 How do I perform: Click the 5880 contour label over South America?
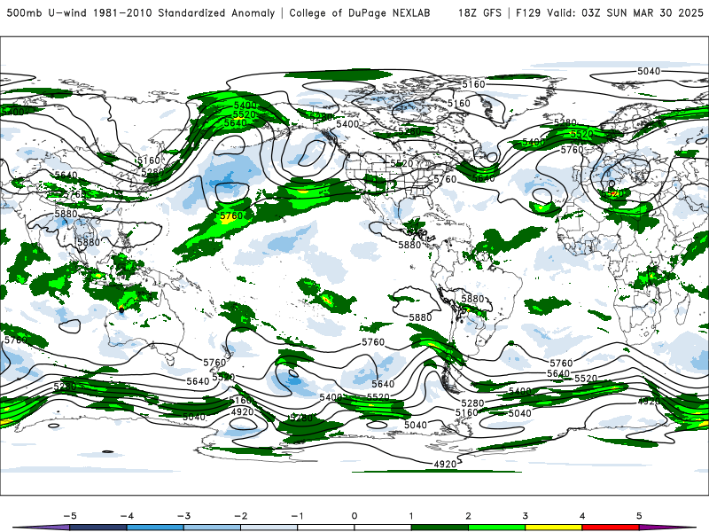472,299
